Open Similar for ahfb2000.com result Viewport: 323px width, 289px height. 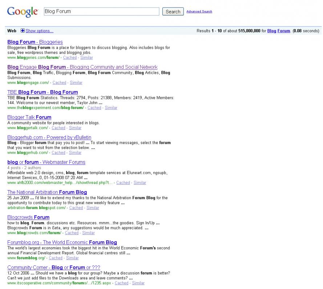click(x=140, y=182)
